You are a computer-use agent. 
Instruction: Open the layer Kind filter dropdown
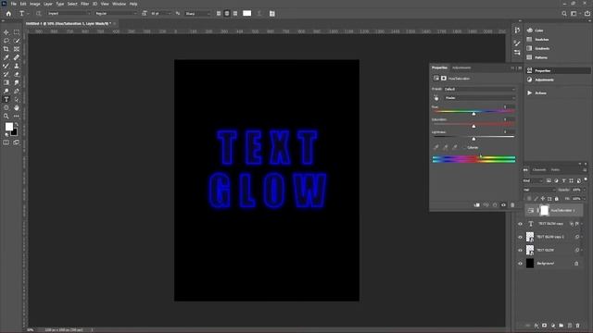tap(533, 181)
